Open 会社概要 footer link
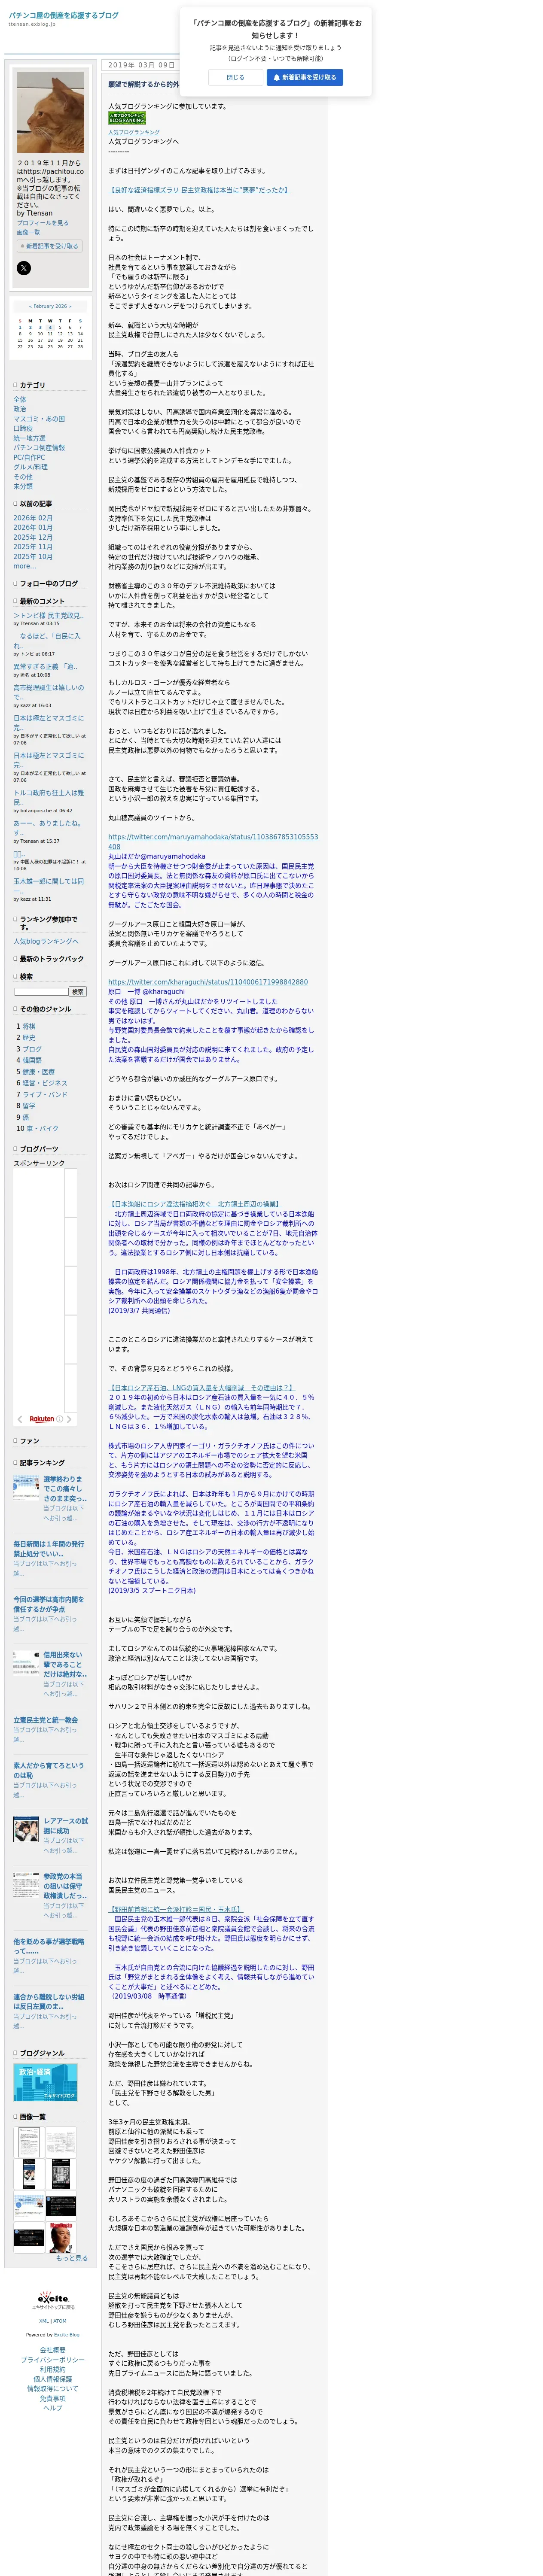The height and width of the screenshot is (2576, 543). click(53, 2350)
